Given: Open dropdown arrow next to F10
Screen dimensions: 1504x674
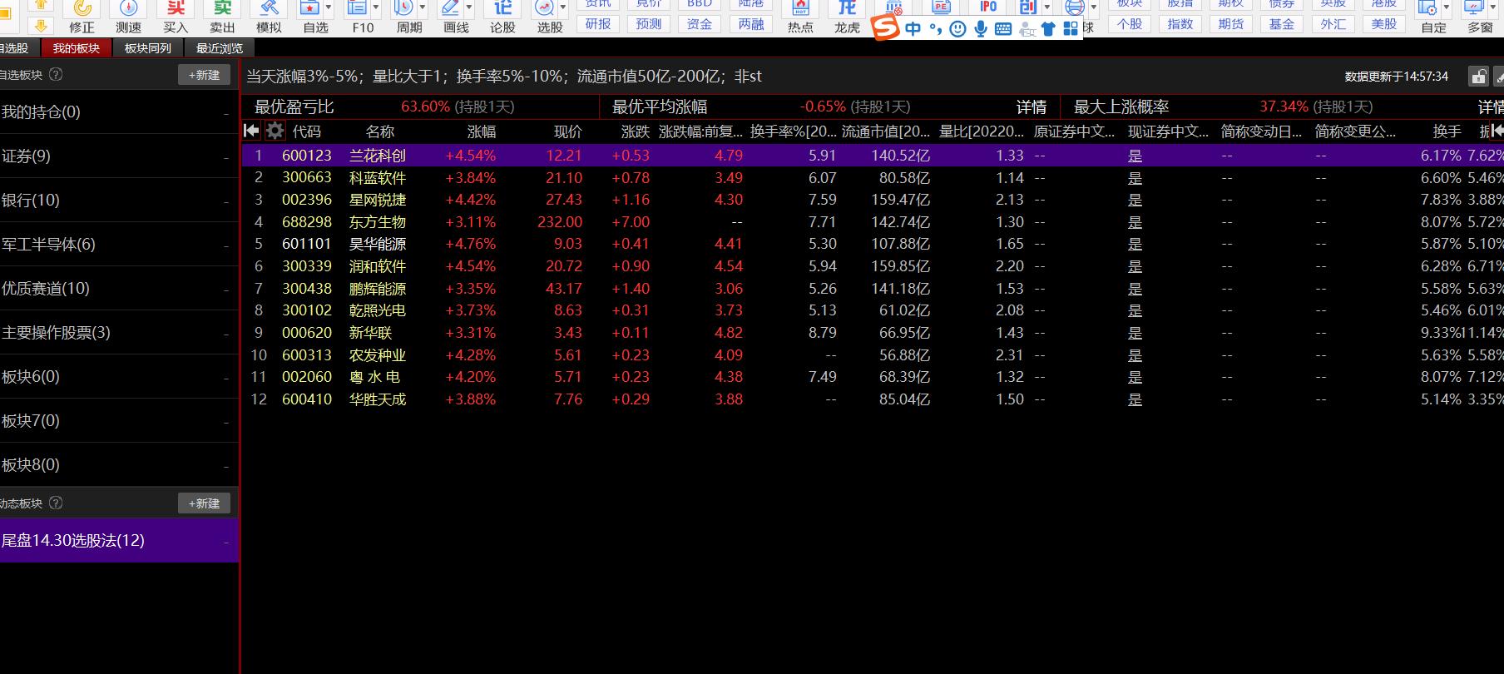Looking at the screenshot, I should (376, 7).
